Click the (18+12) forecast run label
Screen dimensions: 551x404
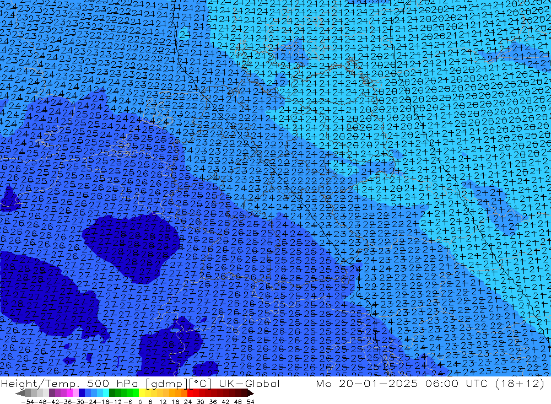pos(520,383)
